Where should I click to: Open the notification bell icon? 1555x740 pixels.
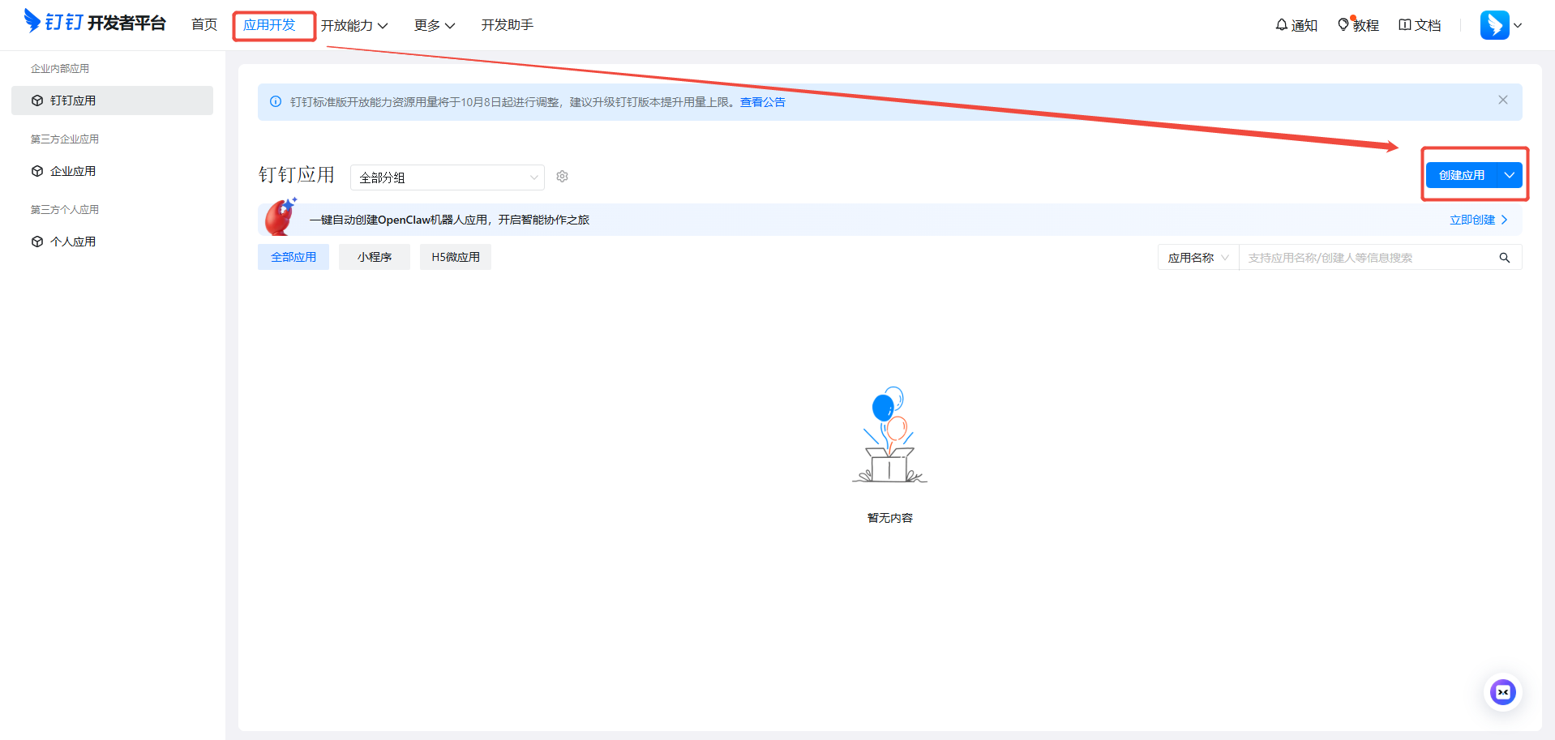click(1282, 25)
